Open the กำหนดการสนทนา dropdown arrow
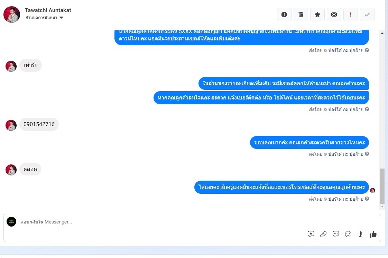 tap(61, 18)
